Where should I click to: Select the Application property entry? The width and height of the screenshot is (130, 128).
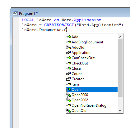pos(92,53)
